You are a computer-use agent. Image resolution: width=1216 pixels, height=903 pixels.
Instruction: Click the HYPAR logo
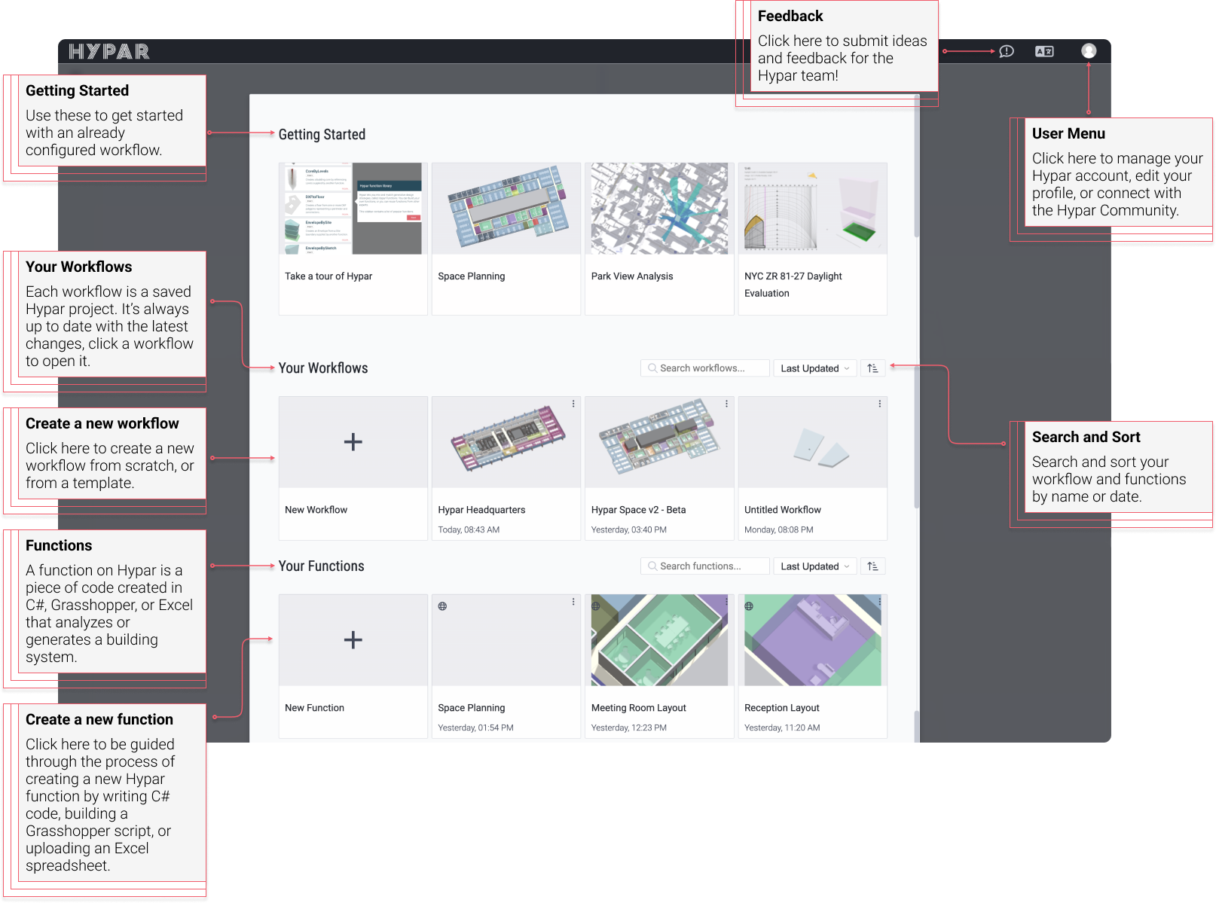point(109,51)
